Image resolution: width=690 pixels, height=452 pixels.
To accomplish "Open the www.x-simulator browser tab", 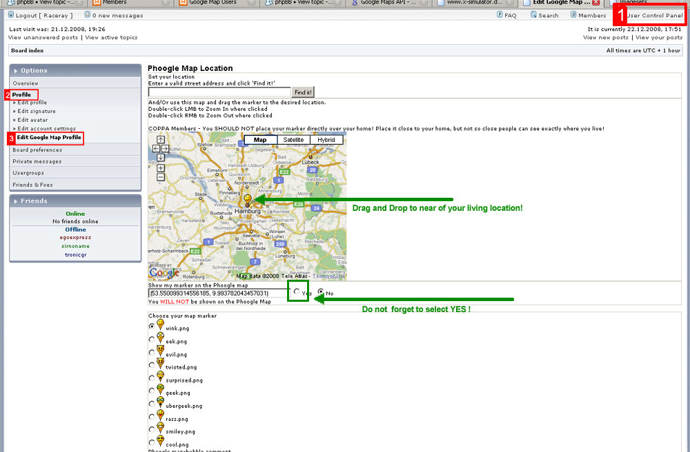I will pyautogui.click(x=475, y=3).
